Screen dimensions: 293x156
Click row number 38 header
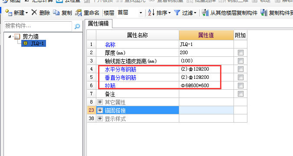pyautogui.click(x=92, y=118)
